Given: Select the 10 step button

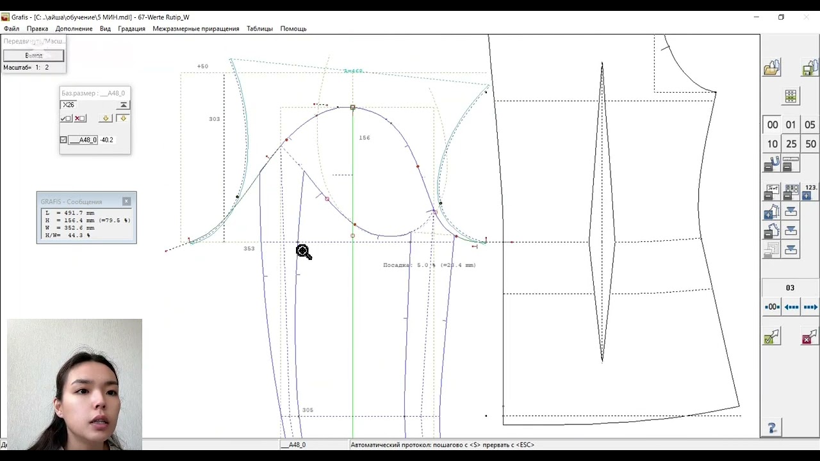Looking at the screenshot, I should 773,144.
